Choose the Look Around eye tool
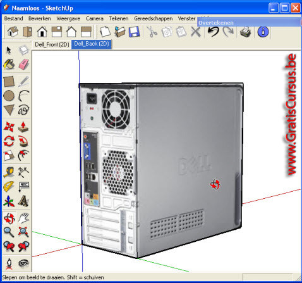Viewport: 302px width, 283px height. (x=23, y=263)
